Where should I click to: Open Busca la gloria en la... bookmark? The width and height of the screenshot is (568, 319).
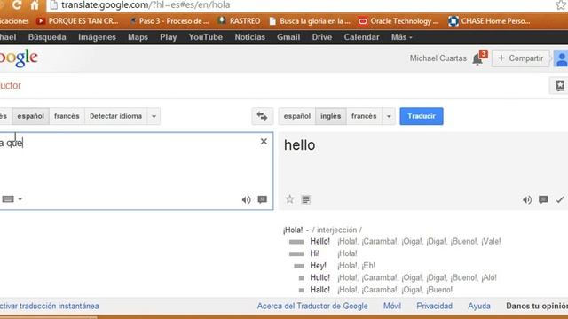[310, 21]
